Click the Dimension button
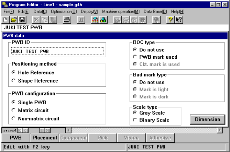The width and height of the screenshot is (230, 152). click(207, 119)
